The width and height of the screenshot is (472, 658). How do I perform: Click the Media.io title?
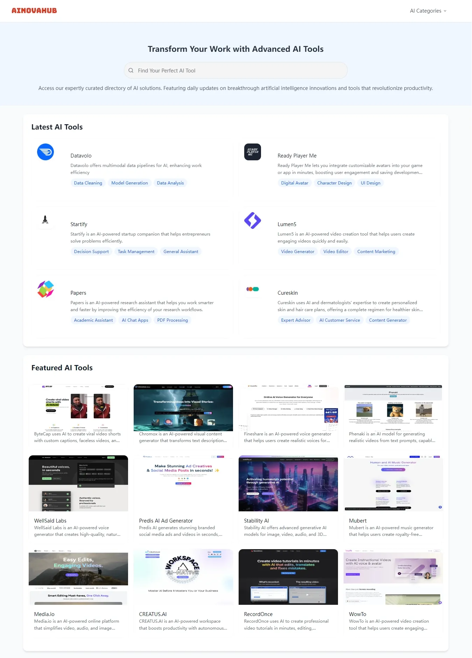point(44,614)
